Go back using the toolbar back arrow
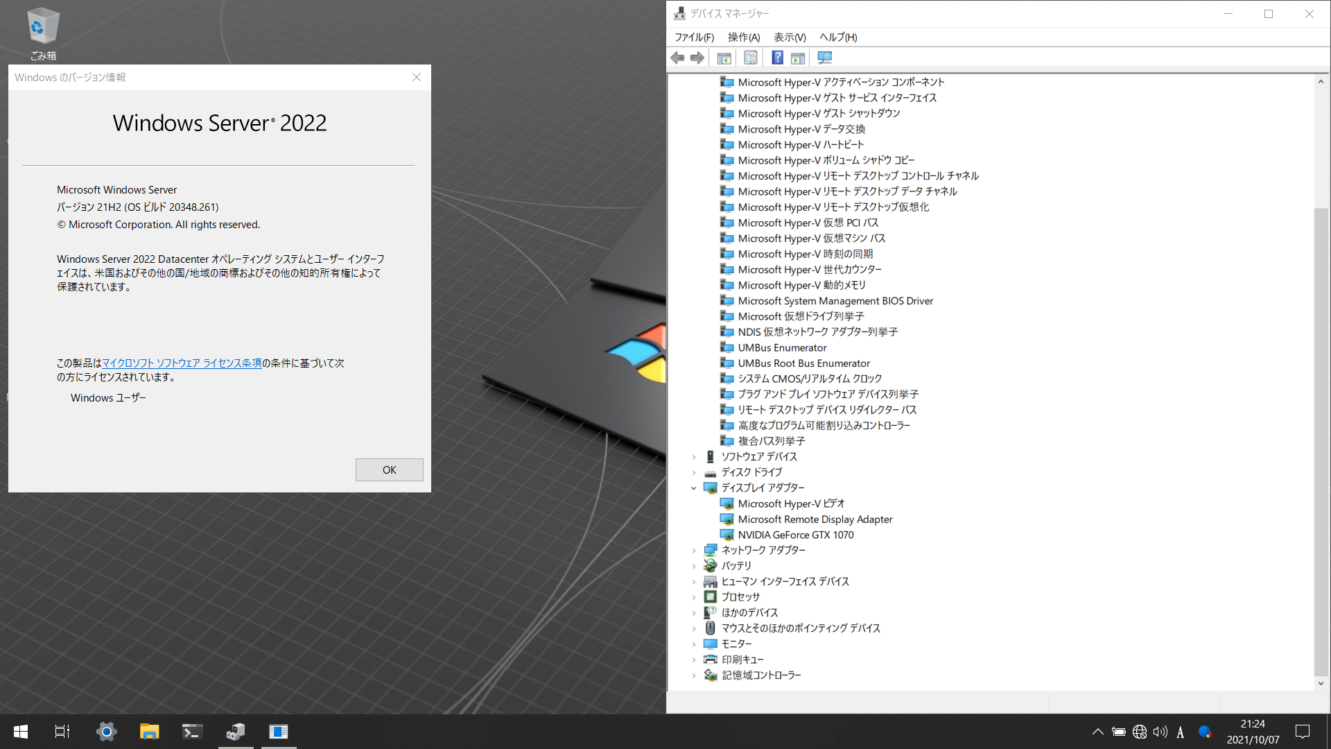The width and height of the screenshot is (1331, 749). [677, 58]
